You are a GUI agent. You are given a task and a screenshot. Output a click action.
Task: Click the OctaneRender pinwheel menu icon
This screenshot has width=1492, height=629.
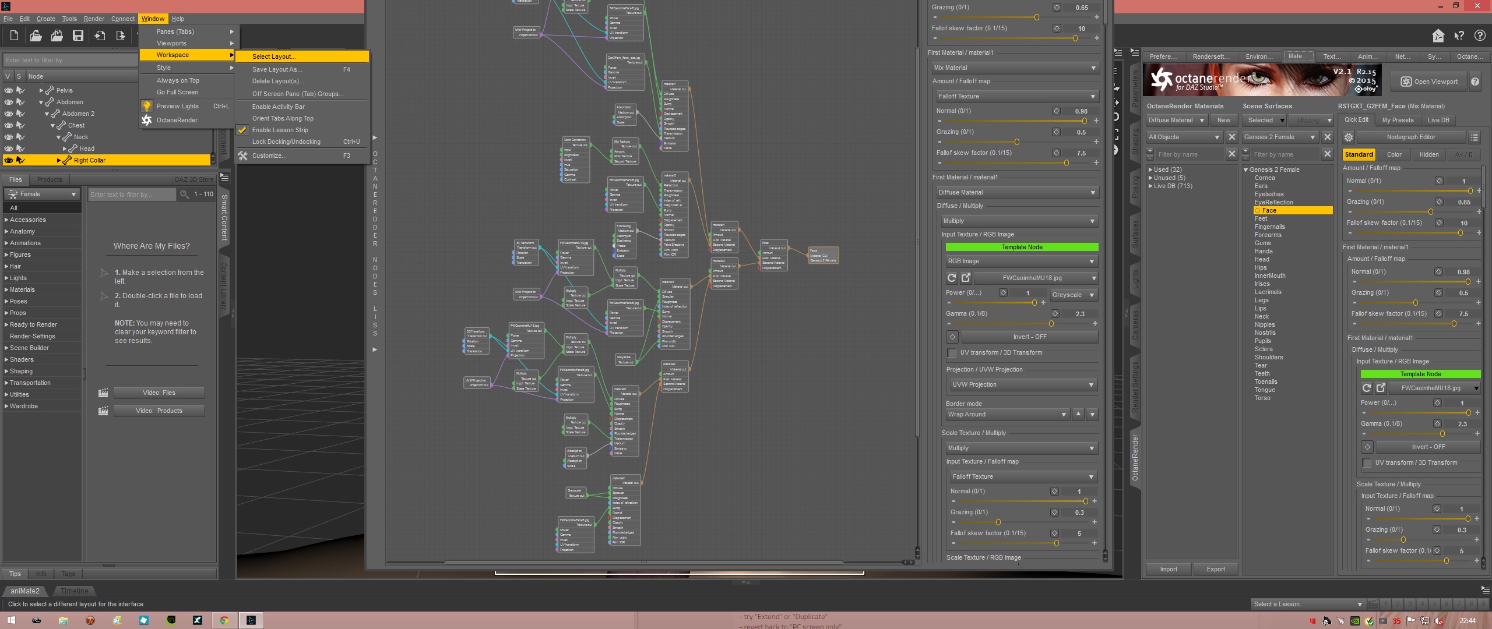point(147,120)
